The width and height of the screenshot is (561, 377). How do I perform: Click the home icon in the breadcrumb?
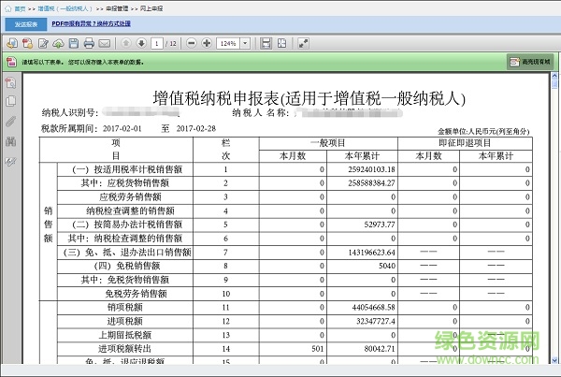7,8
